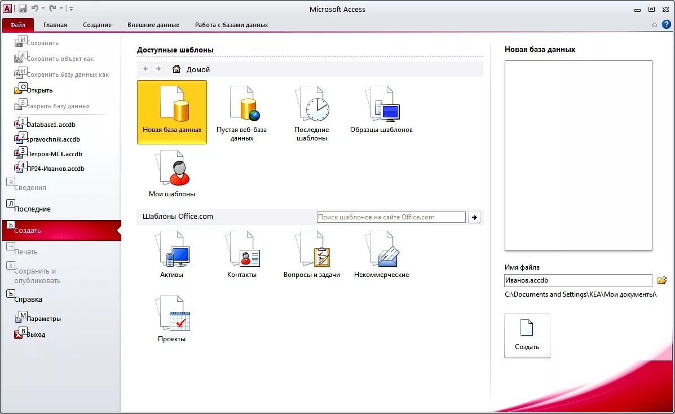
Task: Open the sample templates icon
Action: pos(381,110)
